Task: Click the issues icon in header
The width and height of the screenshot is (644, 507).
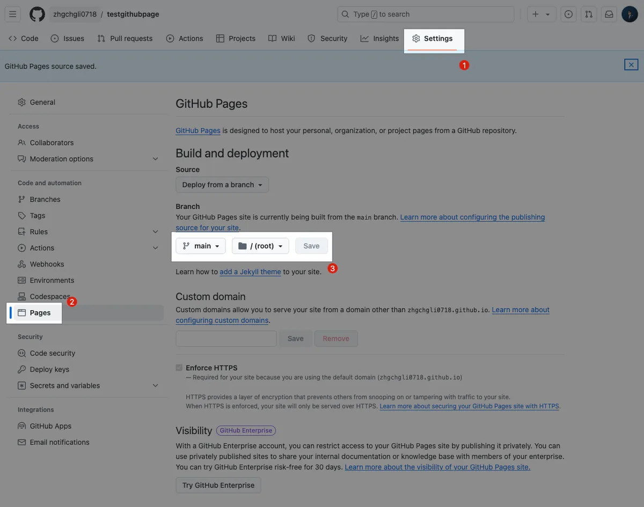Action: pos(568,14)
